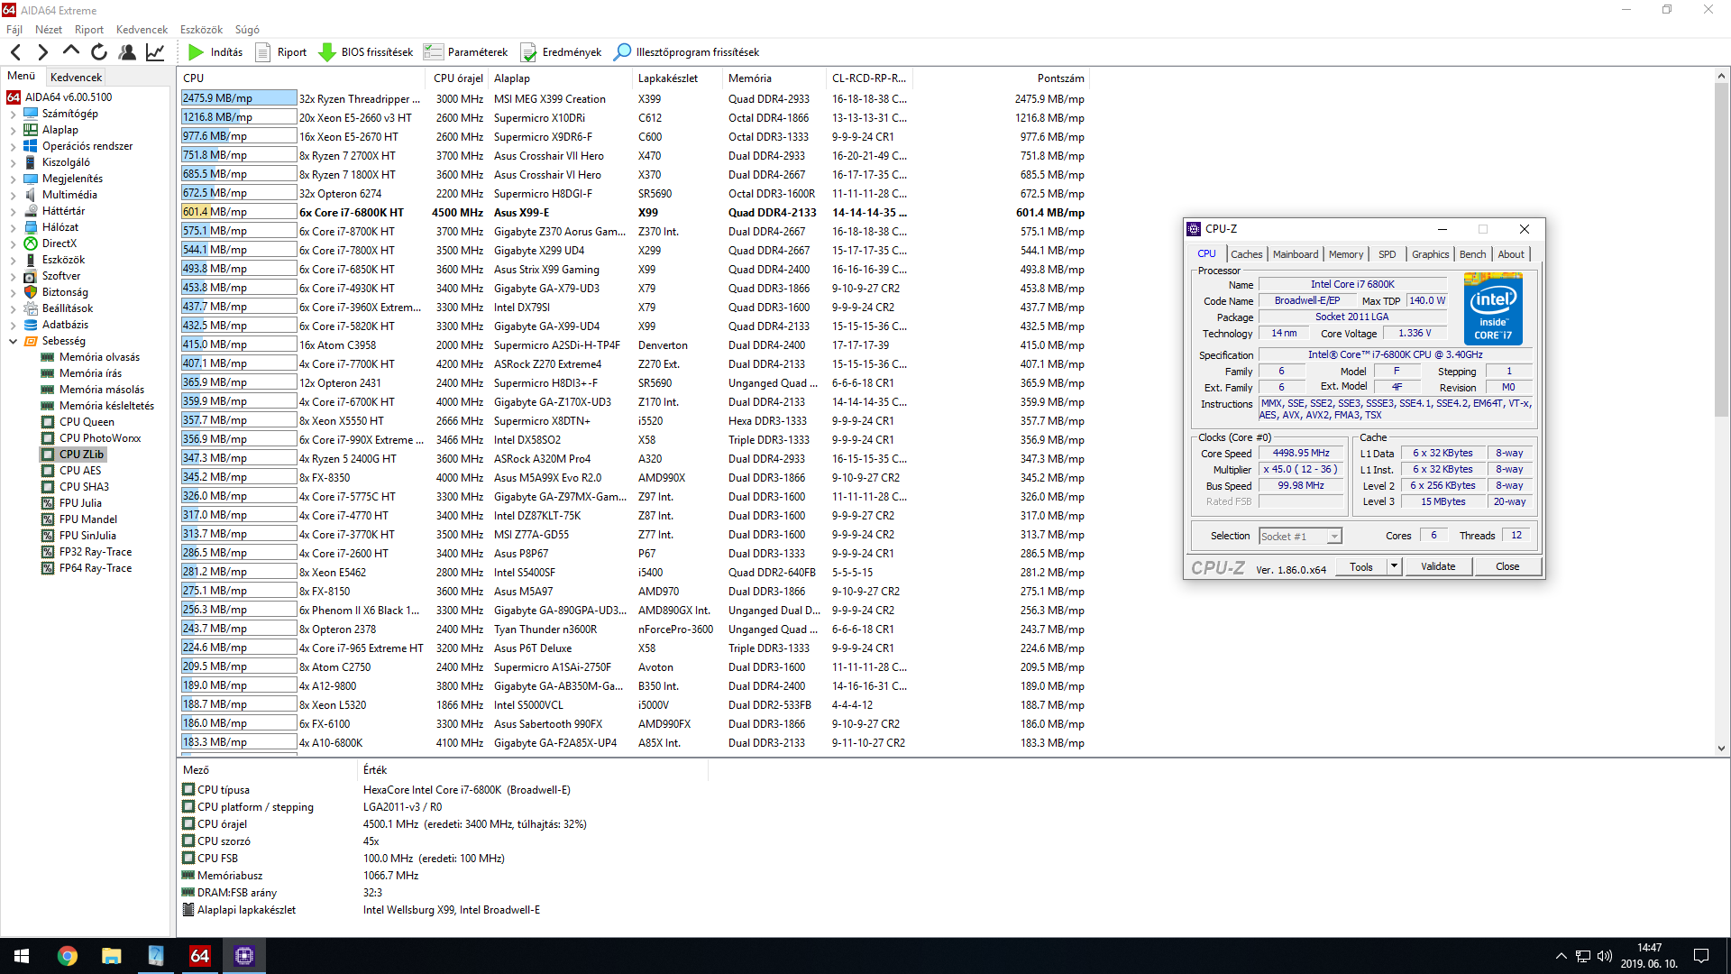Expand the Multimédia tree node
Image resolution: width=1731 pixels, height=974 pixels.
[13, 195]
